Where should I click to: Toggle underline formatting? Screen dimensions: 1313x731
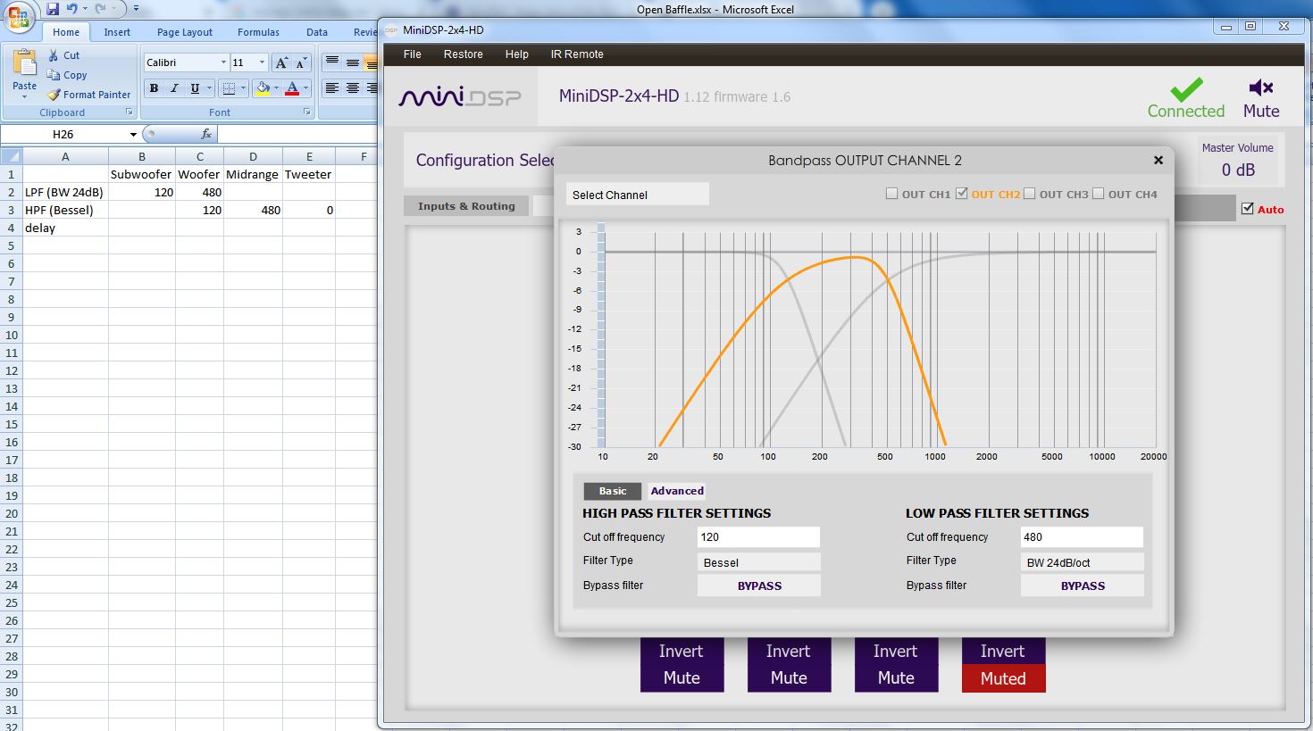click(x=195, y=88)
